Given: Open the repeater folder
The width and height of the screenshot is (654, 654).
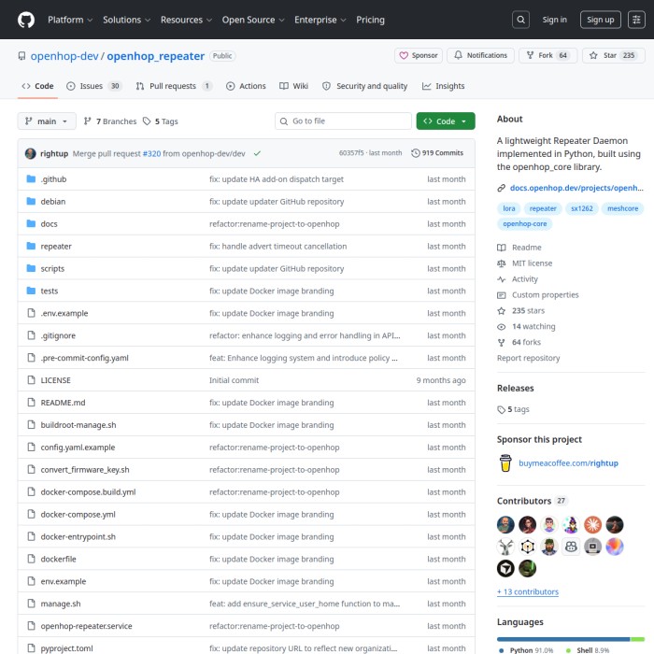Looking at the screenshot, I should click(x=56, y=247).
